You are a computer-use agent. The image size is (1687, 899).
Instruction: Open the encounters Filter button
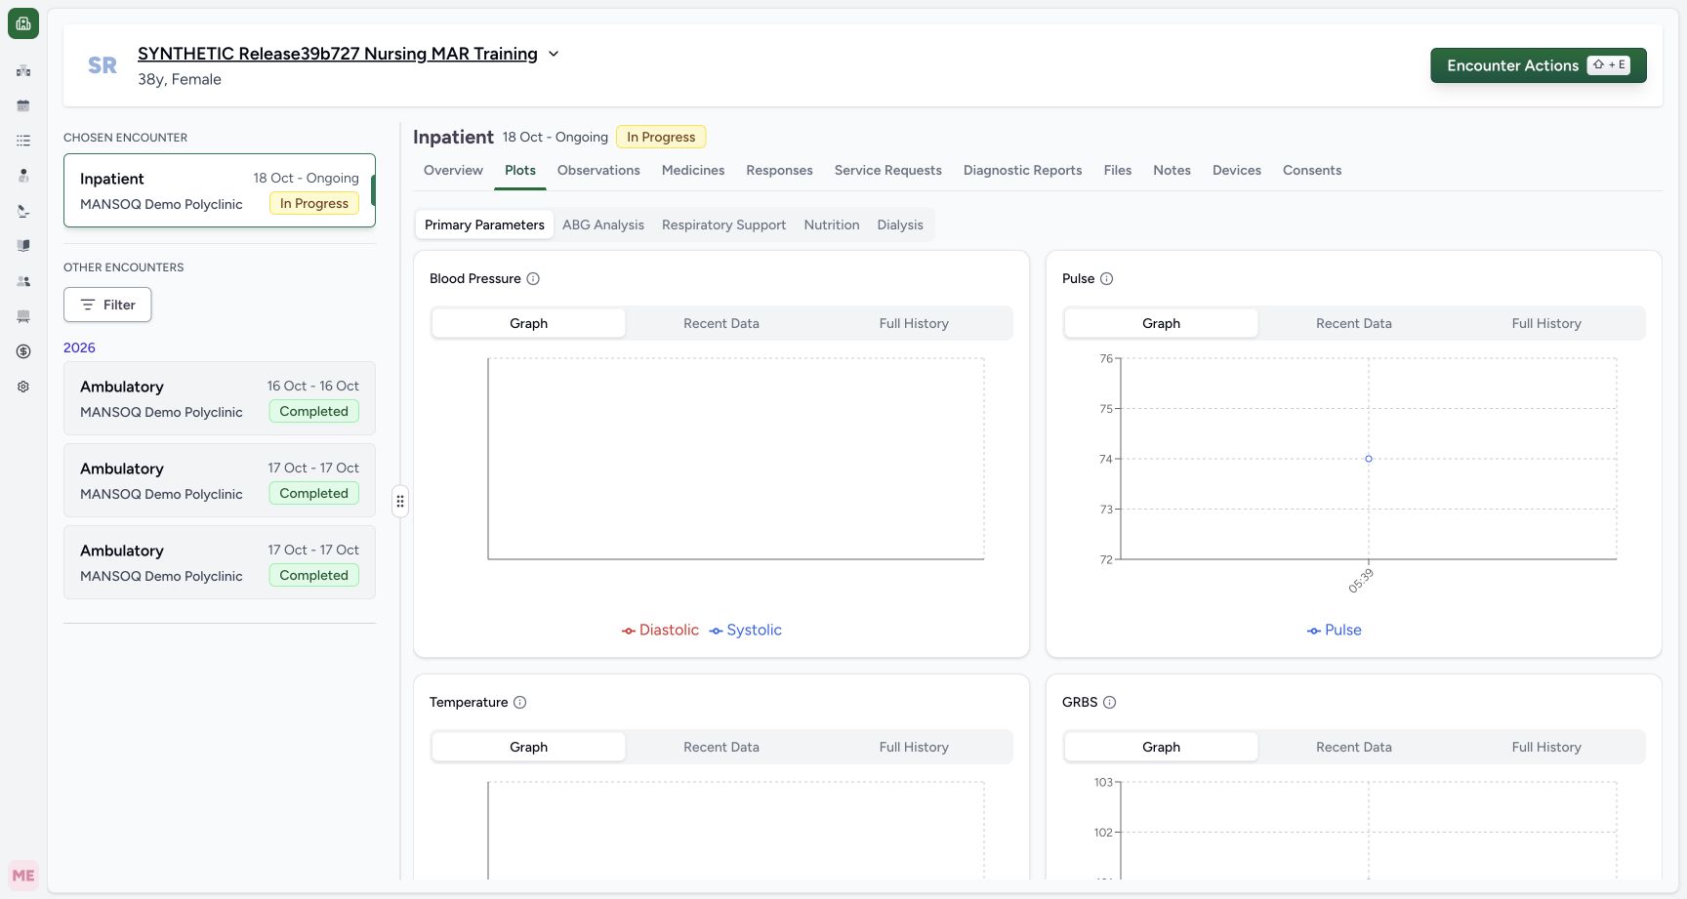tap(107, 305)
